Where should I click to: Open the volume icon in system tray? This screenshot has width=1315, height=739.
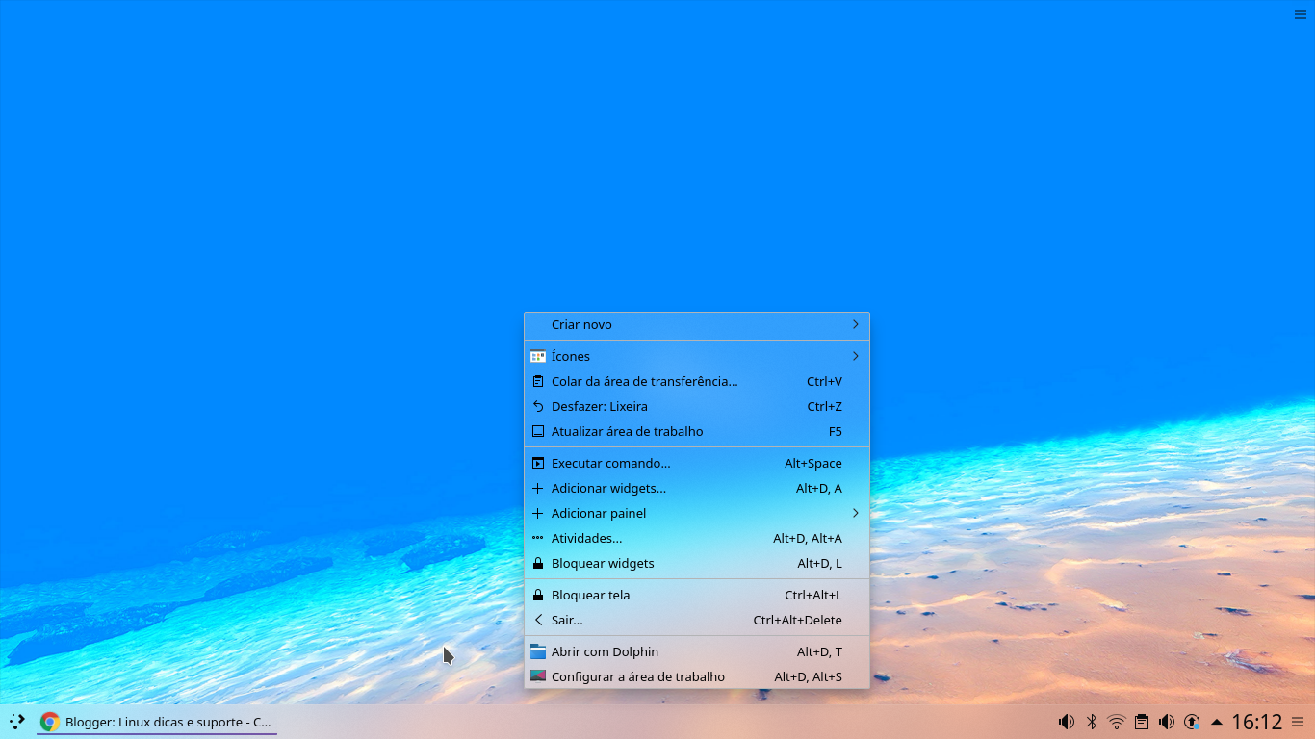(x=1067, y=722)
